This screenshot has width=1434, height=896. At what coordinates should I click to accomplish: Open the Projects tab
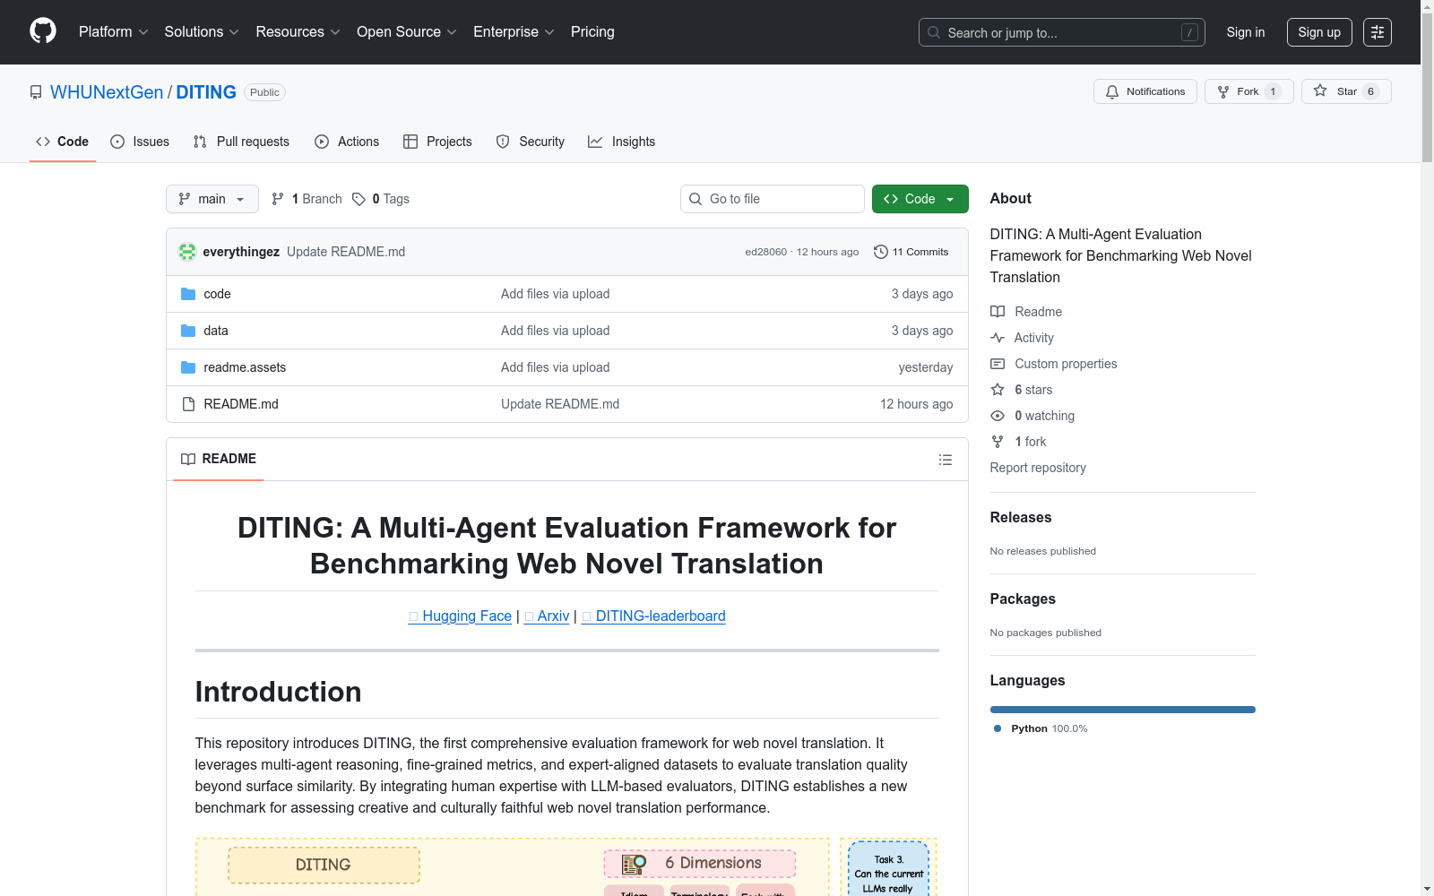pos(437,142)
